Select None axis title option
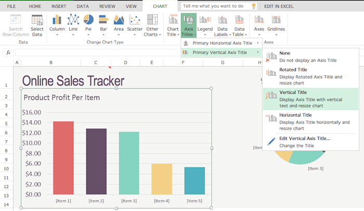364x211 pixels. click(310, 57)
